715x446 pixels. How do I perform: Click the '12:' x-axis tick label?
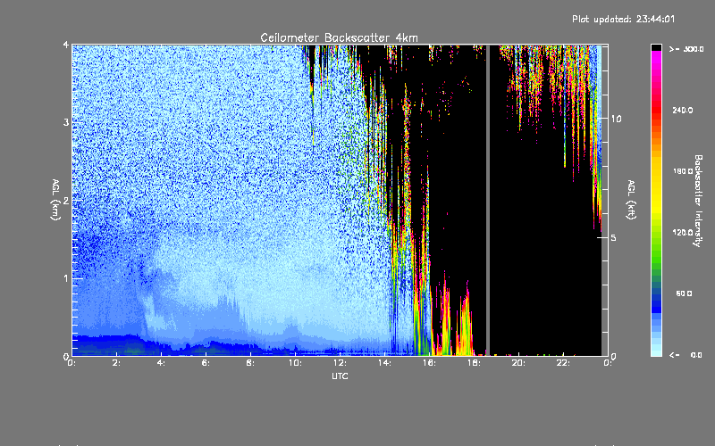[x=340, y=363]
